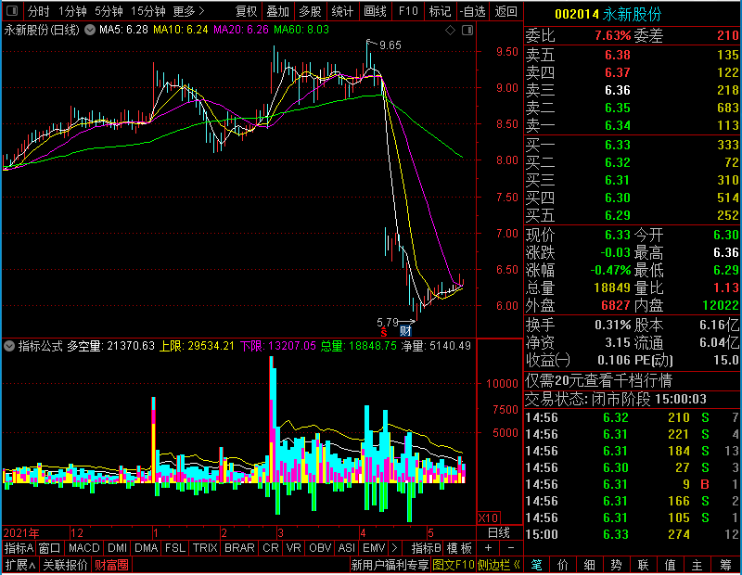Click the stock title 002014 永新股份

(608, 14)
